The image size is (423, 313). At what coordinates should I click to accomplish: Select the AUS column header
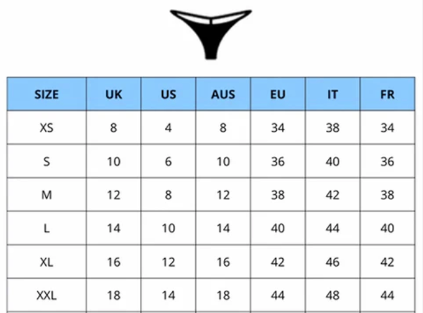[x=223, y=94]
